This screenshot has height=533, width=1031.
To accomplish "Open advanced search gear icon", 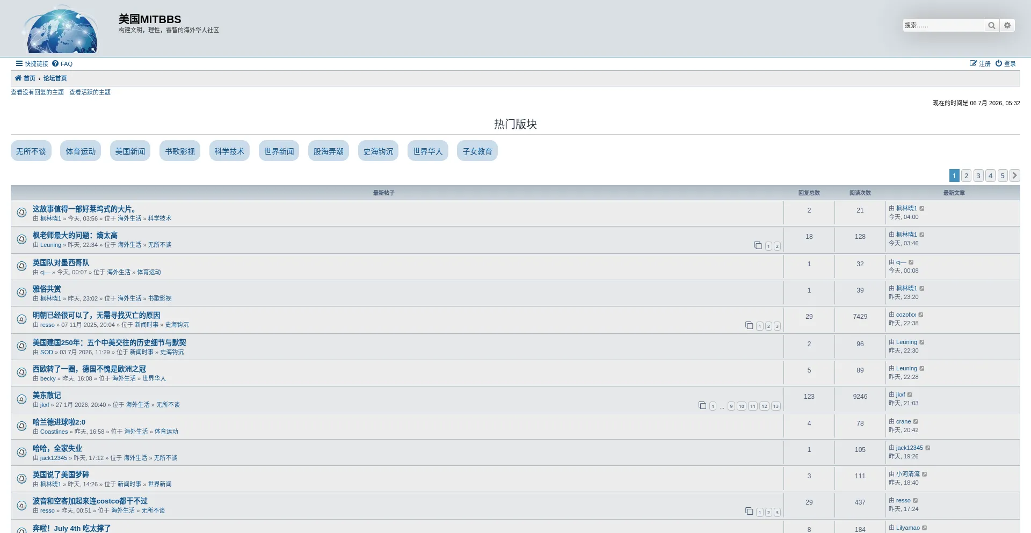I will [x=1007, y=25].
